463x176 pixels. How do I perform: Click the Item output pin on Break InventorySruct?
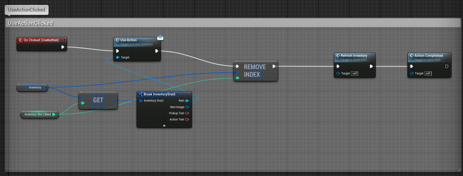tap(187, 101)
